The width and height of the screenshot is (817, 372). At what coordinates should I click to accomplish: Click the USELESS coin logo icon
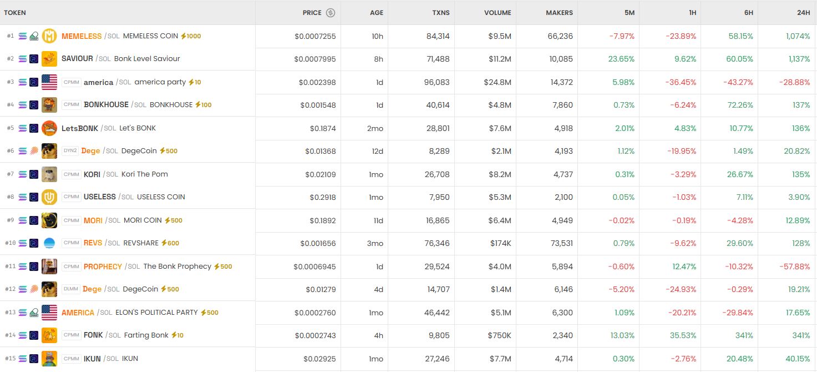[x=49, y=197]
